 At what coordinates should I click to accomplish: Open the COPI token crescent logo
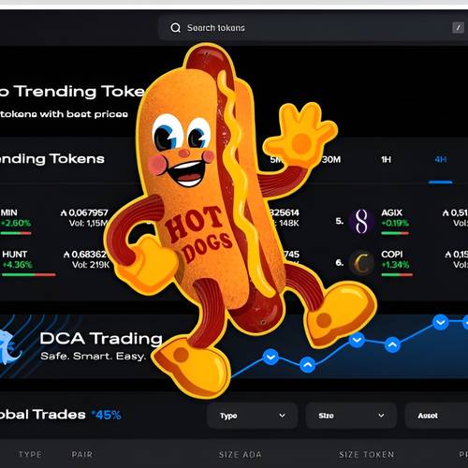(x=361, y=263)
